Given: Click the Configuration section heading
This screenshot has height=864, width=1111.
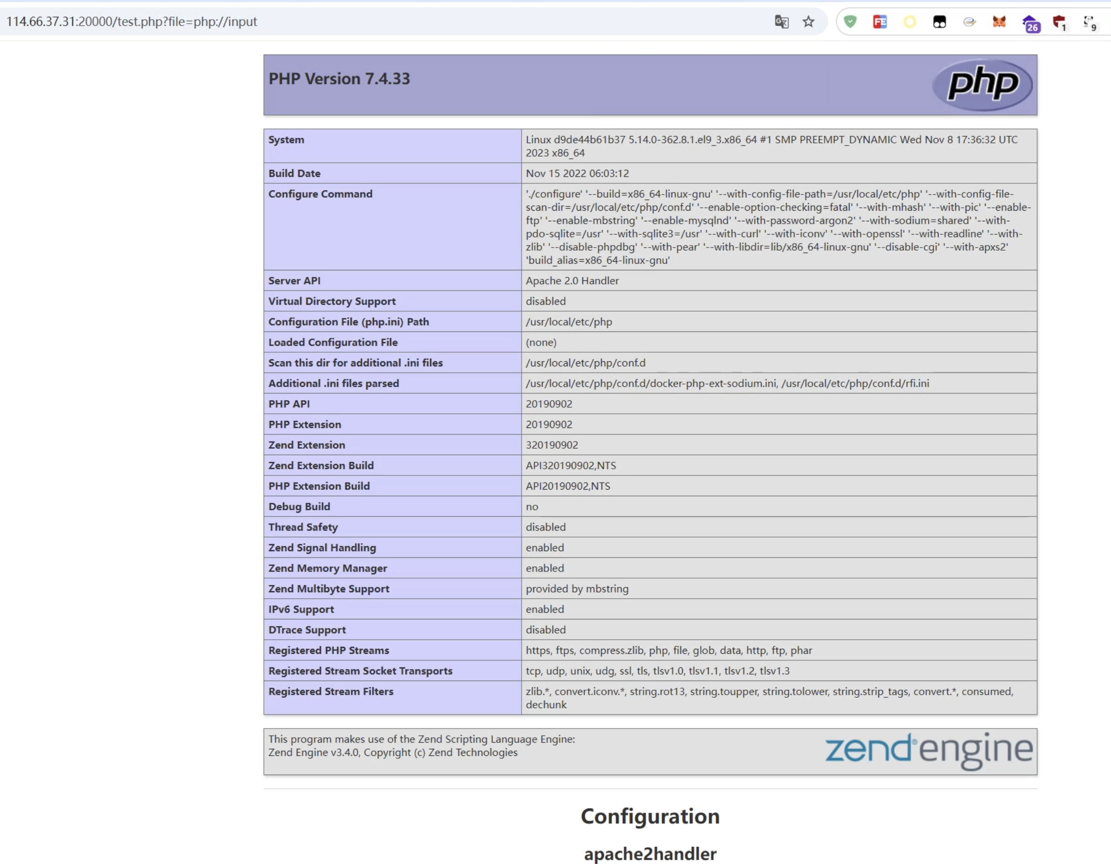Looking at the screenshot, I should pyautogui.click(x=650, y=816).
